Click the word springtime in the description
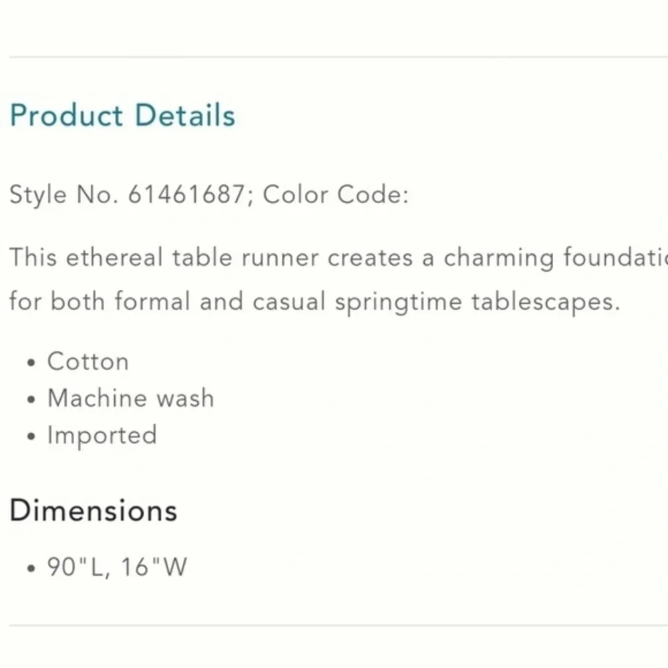This screenshot has width=668, height=668. coord(398,302)
